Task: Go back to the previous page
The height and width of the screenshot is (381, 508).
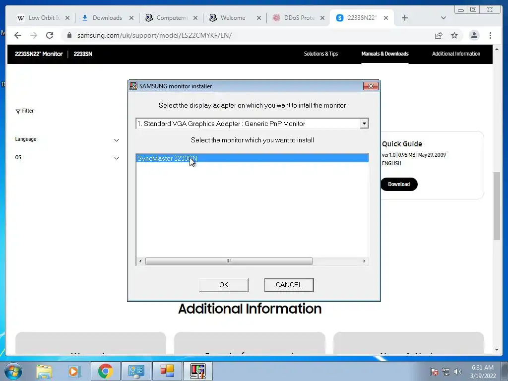Action: 18,35
